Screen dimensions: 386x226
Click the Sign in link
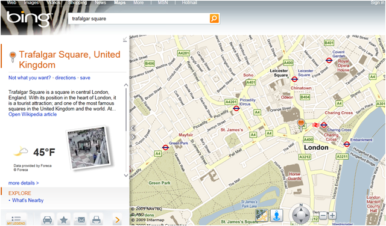pos(378,2)
